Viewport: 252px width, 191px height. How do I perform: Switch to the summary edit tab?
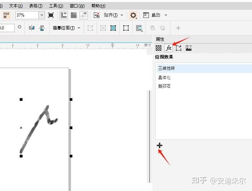click(178, 48)
